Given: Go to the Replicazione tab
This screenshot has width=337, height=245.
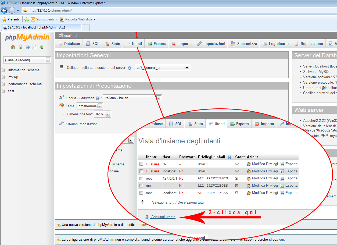Looking at the screenshot, I should click(309, 44).
